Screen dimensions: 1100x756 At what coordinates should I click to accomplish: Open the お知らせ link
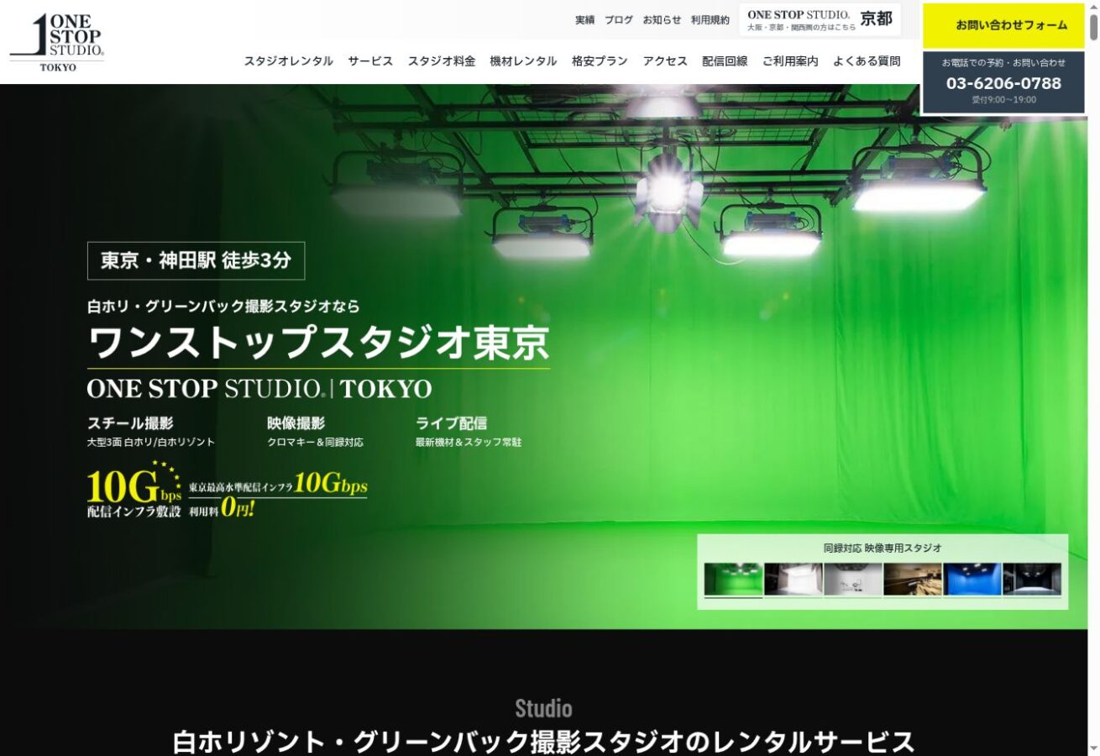click(x=662, y=20)
